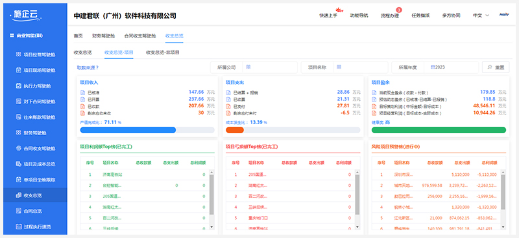
Task: Select the 收支总览-项目 sub-tab
Action: pyautogui.click(x=119, y=52)
